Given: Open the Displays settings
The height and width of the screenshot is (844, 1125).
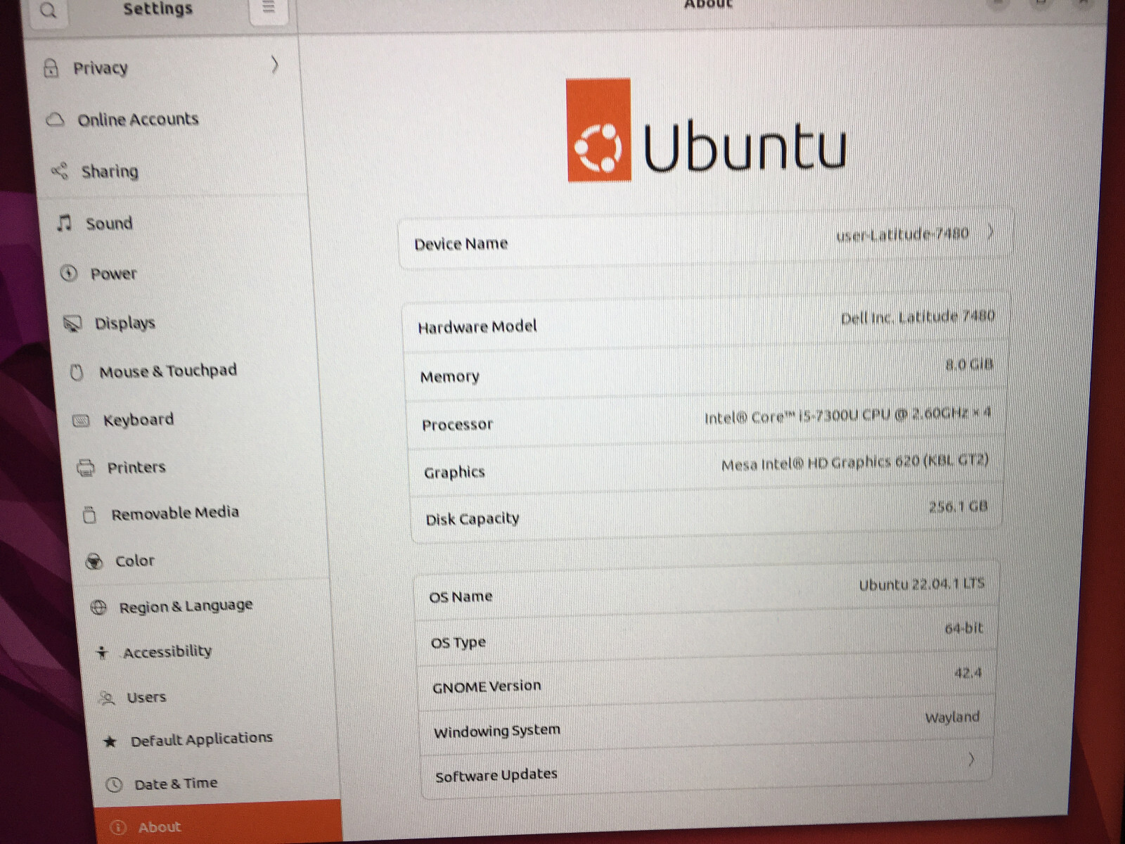Looking at the screenshot, I should (184, 323).
